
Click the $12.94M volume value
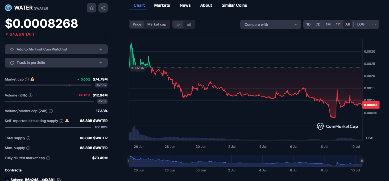(100, 95)
